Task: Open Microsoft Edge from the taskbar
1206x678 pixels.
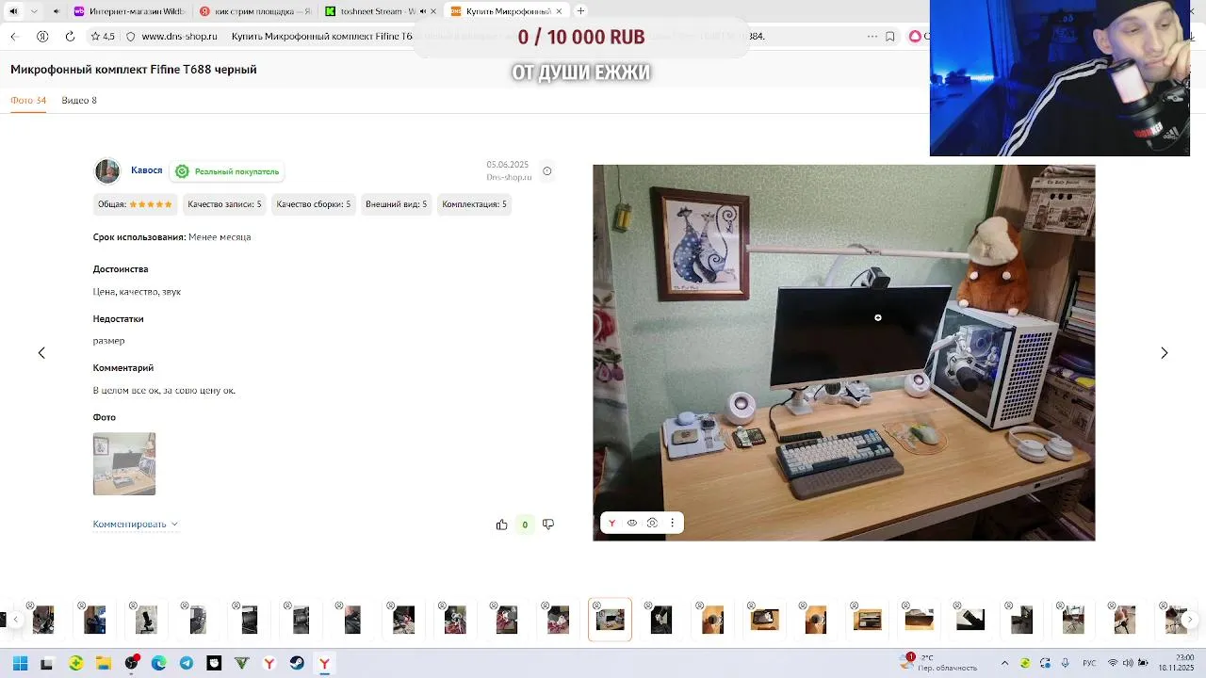Action: 158,664
